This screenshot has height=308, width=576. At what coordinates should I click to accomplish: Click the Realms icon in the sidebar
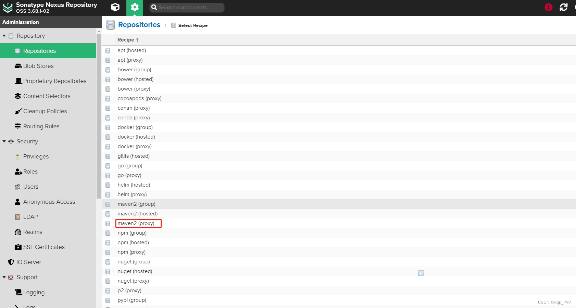18,232
